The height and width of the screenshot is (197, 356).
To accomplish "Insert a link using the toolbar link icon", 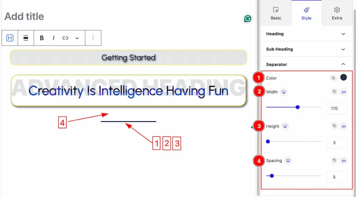I will click(x=65, y=38).
